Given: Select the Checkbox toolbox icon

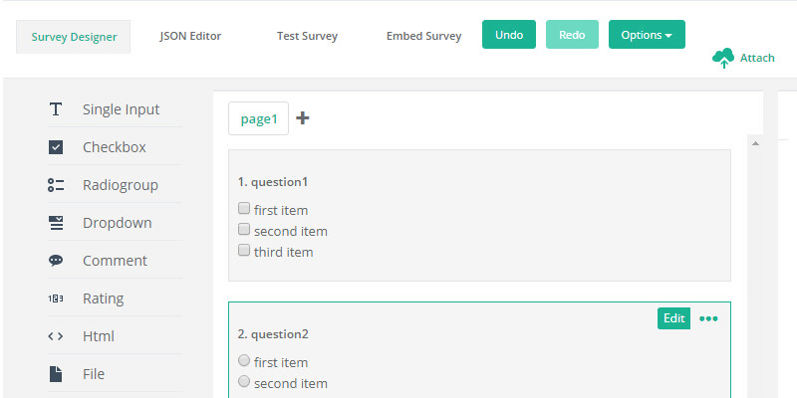Looking at the screenshot, I should coord(56,147).
